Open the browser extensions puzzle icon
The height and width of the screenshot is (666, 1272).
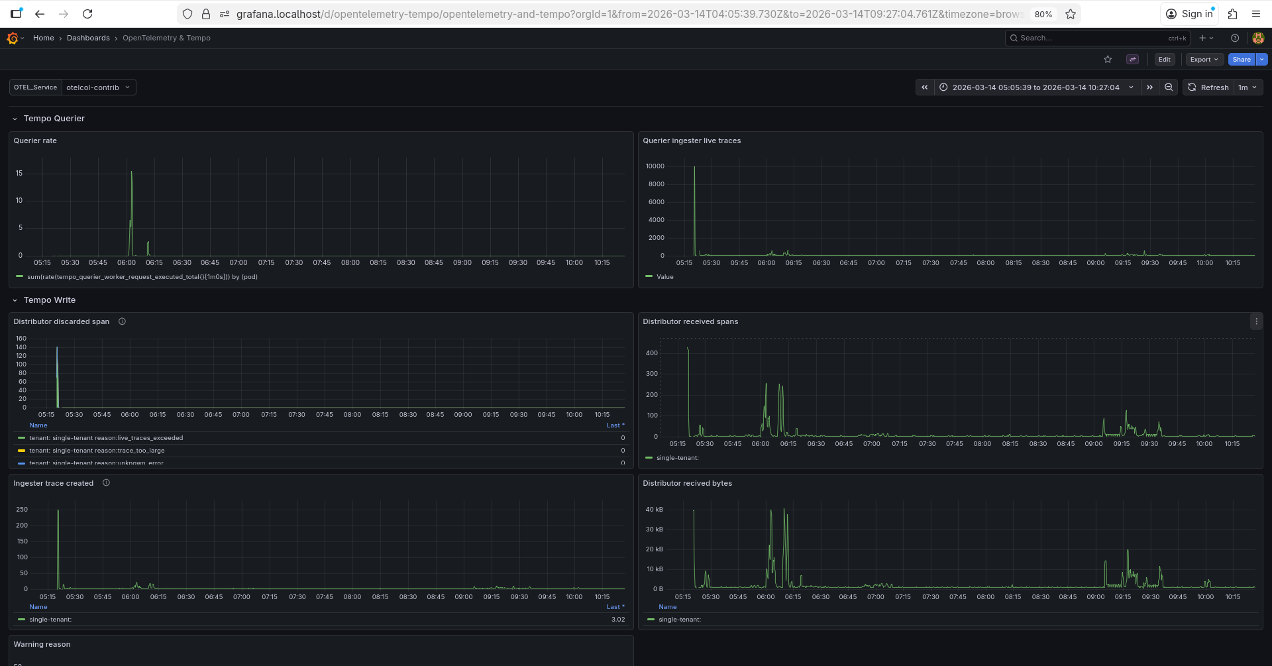click(1232, 14)
